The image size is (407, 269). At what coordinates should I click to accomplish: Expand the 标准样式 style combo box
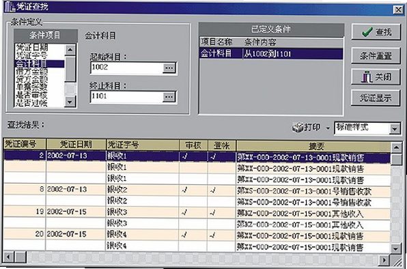tap(395, 128)
